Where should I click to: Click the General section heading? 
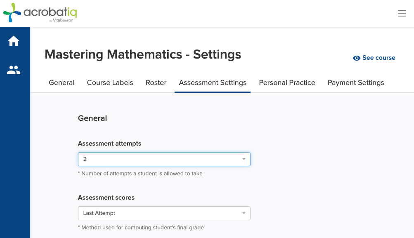(x=92, y=118)
